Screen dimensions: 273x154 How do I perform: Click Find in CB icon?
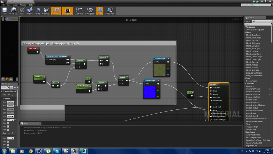pyautogui.click(x=13, y=11)
